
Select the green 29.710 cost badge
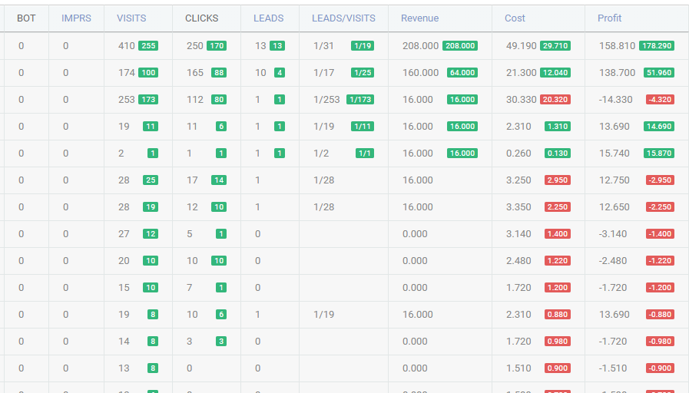tap(555, 46)
